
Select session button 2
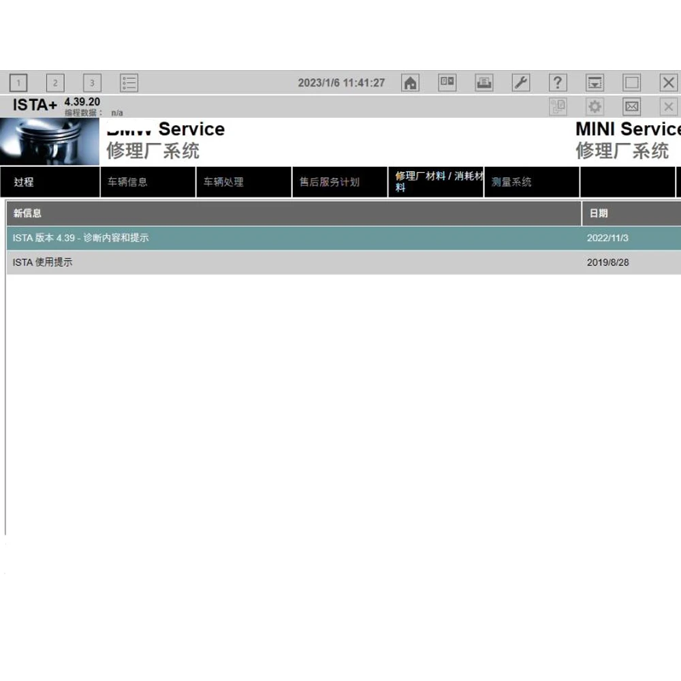point(55,82)
